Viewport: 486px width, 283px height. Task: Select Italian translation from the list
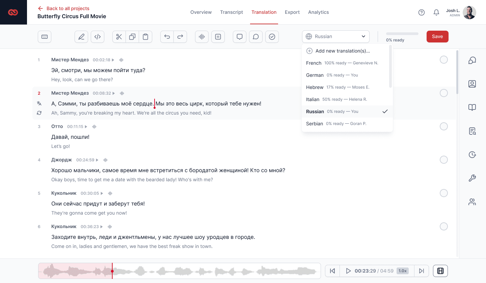(x=345, y=99)
